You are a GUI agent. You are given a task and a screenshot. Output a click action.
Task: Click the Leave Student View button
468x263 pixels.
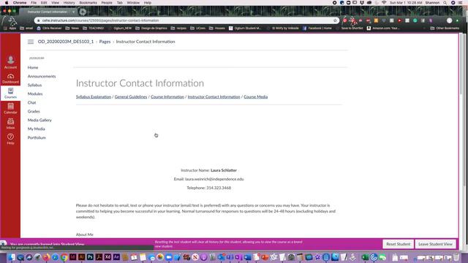pos(436,244)
